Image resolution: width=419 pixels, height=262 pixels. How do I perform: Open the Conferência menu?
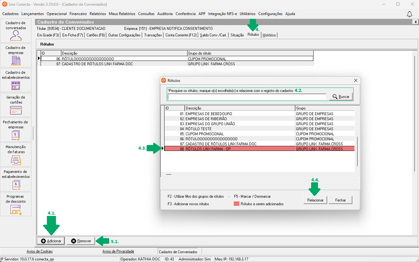pyautogui.click(x=186, y=14)
